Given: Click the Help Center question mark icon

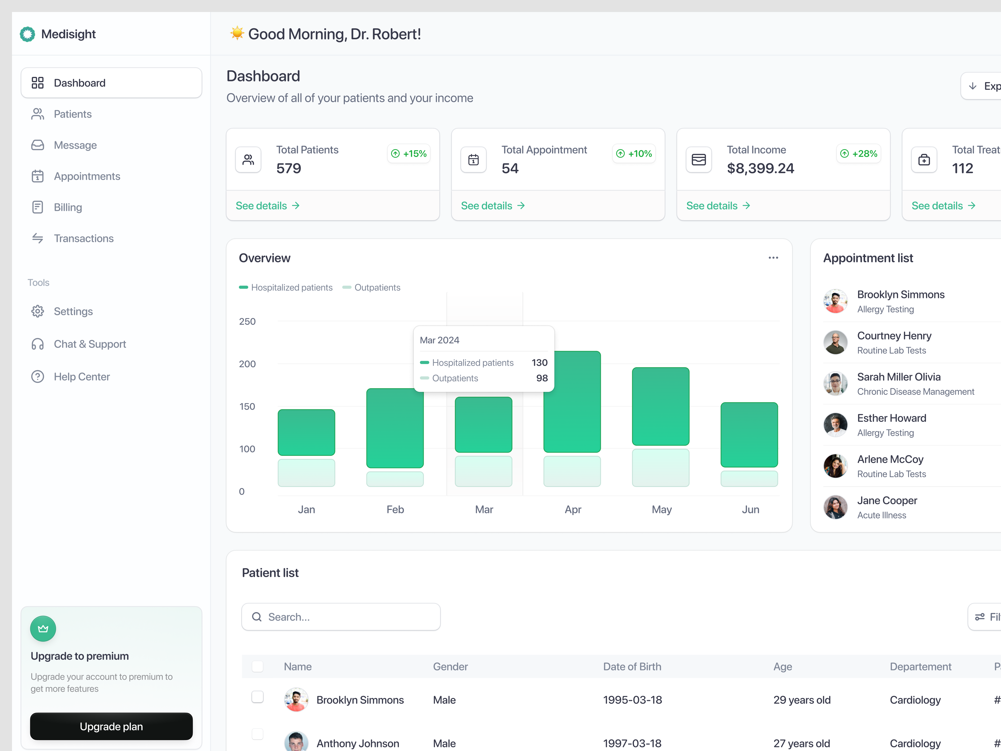Looking at the screenshot, I should pyautogui.click(x=38, y=376).
